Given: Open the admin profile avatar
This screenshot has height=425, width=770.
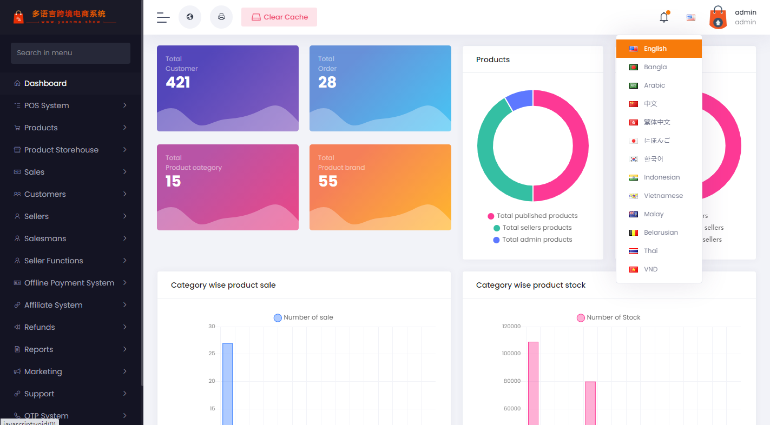Looking at the screenshot, I should point(718,17).
